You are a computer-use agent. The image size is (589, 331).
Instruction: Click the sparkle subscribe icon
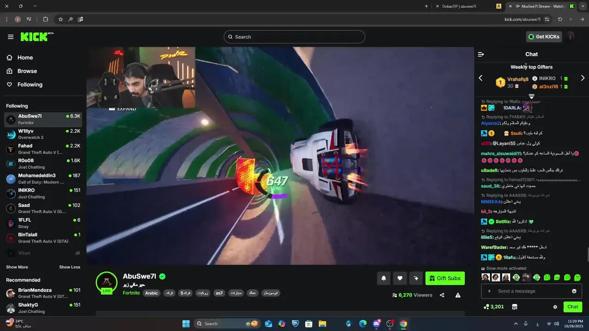(416, 278)
